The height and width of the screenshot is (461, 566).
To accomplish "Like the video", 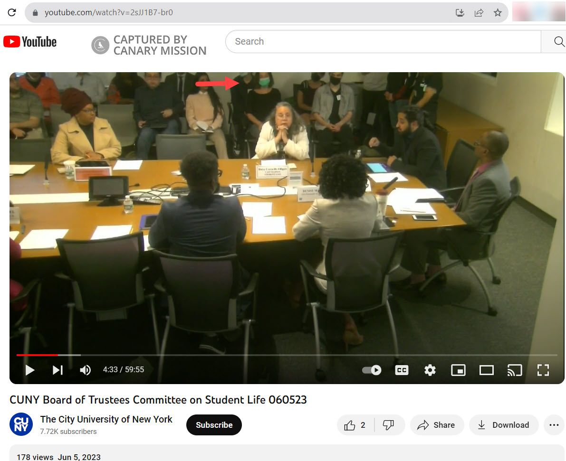I will [355, 425].
